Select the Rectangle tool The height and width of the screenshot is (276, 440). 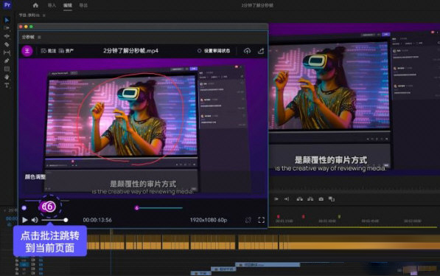7,69
